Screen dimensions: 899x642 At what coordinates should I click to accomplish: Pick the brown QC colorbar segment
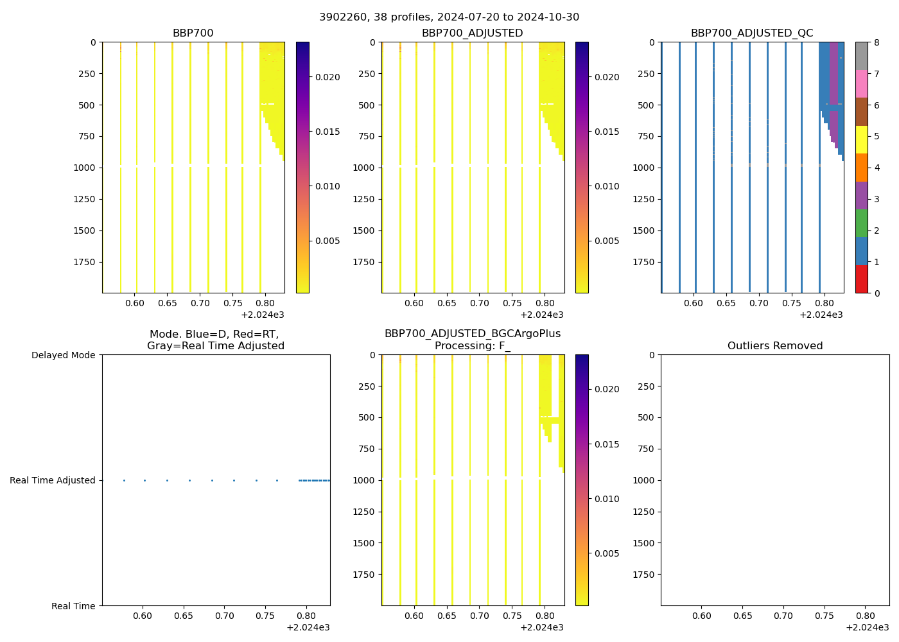click(861, 112)
